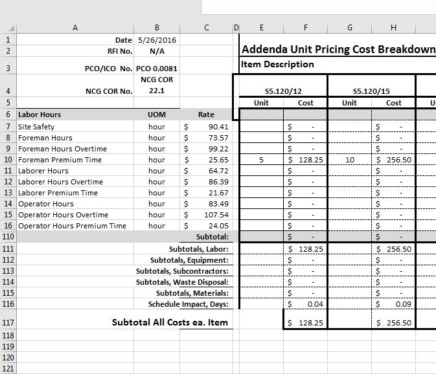
Task: Click the Schedule Impact, Days: label
Action: coord(189,304)
